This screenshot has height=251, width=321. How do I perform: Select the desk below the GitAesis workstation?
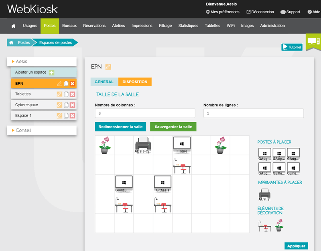click(x=163, y=205)
